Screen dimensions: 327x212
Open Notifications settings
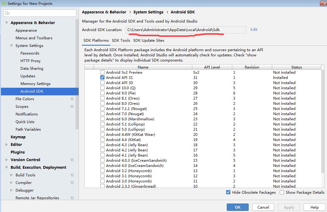(x=27, y=114)
